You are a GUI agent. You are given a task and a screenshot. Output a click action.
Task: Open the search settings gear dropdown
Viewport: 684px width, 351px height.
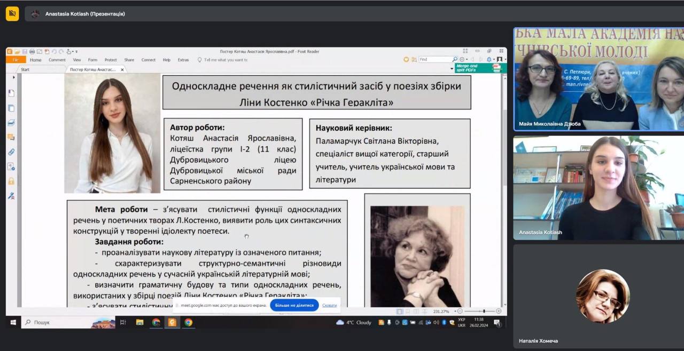(x=463, y=59)
